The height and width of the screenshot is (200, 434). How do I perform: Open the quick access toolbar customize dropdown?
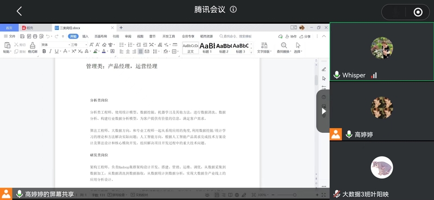click(63, 36)
